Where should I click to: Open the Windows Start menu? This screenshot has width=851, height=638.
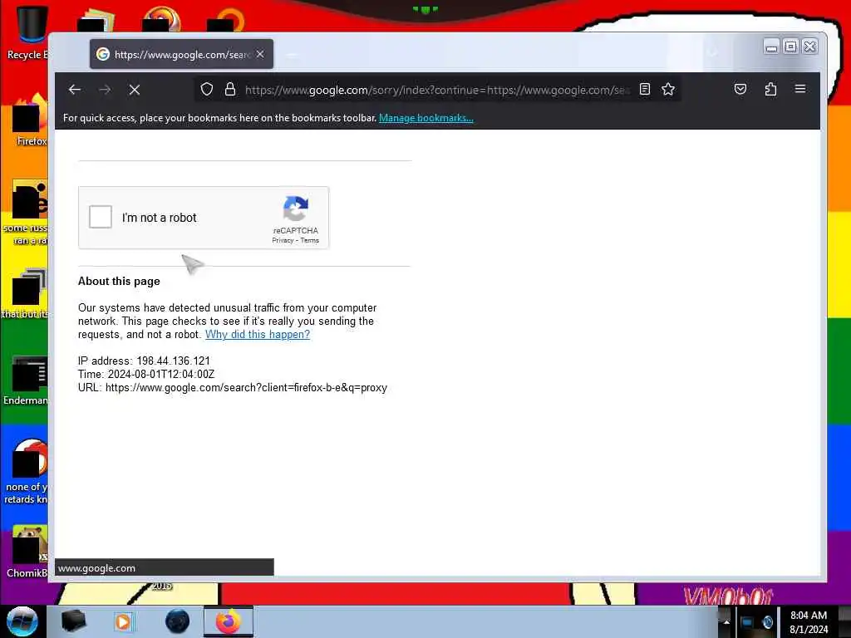pos(22,621)
